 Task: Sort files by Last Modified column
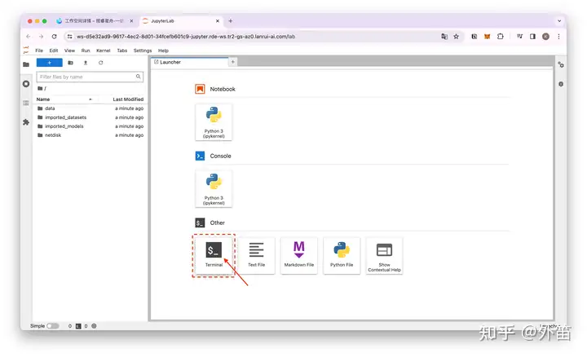(128, 99)
